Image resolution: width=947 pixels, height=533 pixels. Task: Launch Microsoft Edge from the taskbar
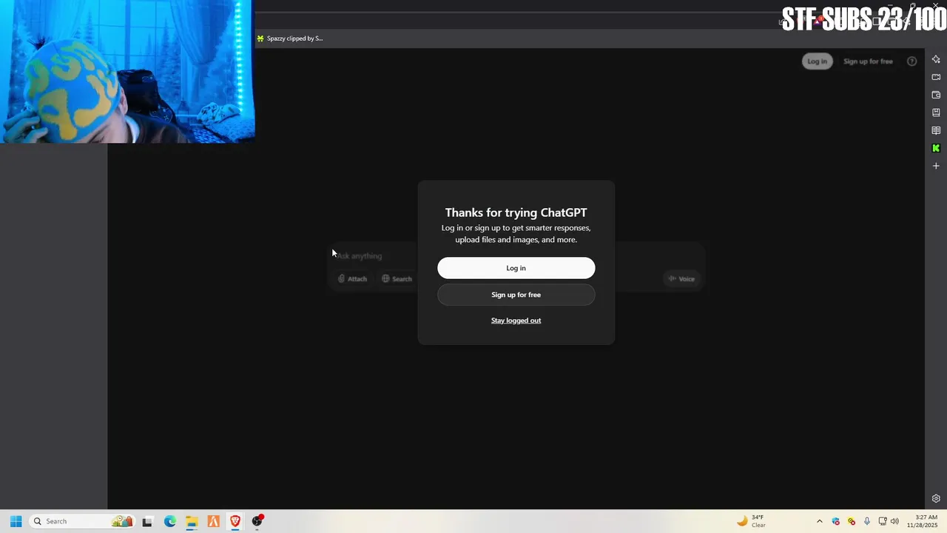click(x=169, y=521)
